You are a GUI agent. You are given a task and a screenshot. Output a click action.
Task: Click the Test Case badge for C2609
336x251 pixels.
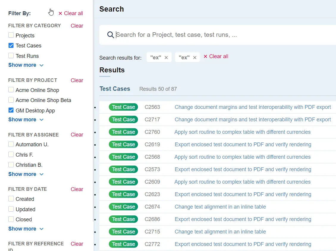pos(123,182)
